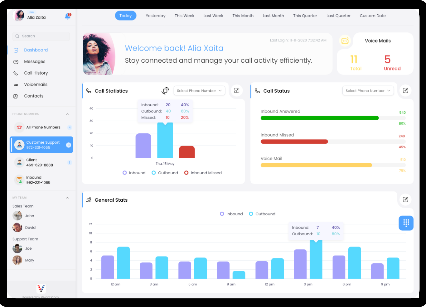Click the Inbound Answered progress bar
Viewport: 426px width, 307px height.
point(319,118)
